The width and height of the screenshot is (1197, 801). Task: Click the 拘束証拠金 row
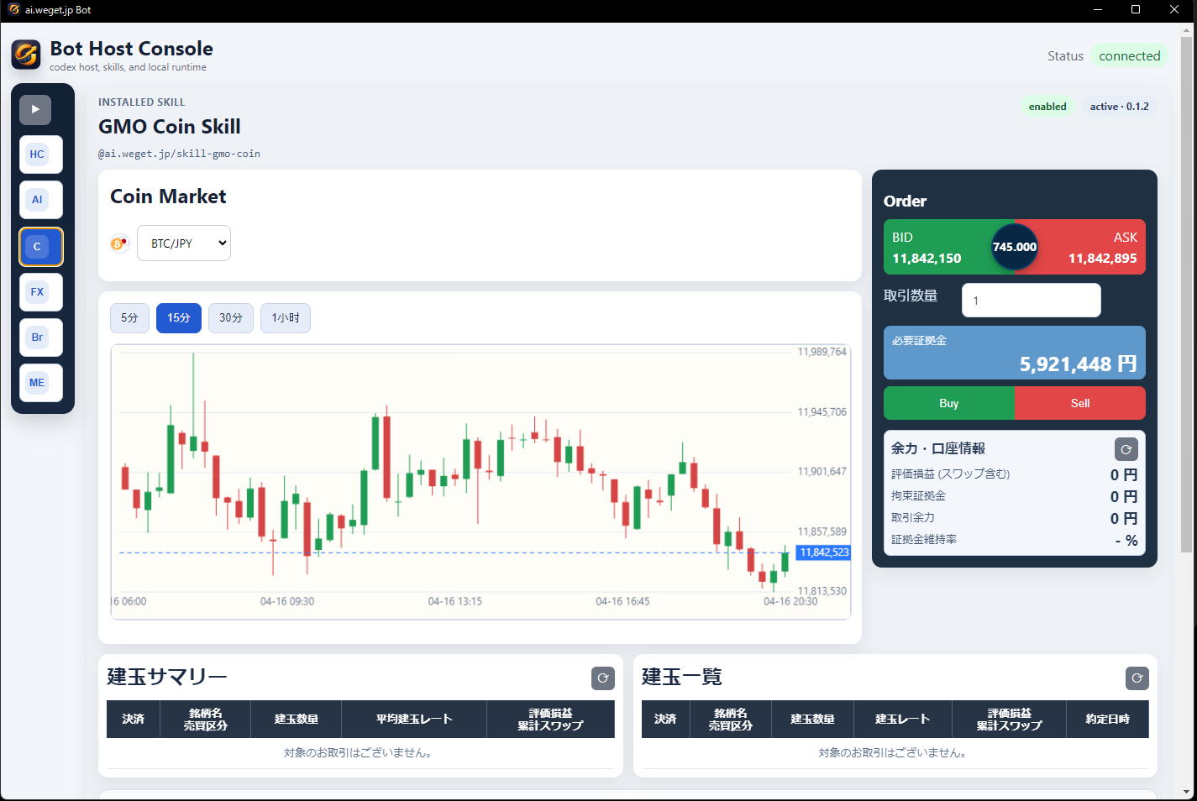pyautogui.click(x=1014, y=496)
